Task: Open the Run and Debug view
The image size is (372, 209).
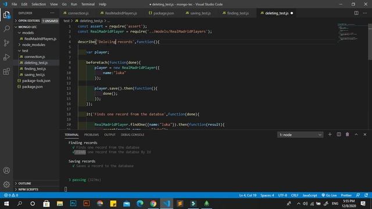Action: click(x=6, y=57)
